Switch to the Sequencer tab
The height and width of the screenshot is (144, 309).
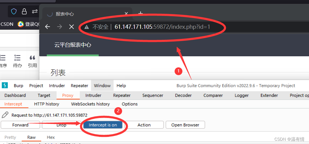tap(153, 96)
